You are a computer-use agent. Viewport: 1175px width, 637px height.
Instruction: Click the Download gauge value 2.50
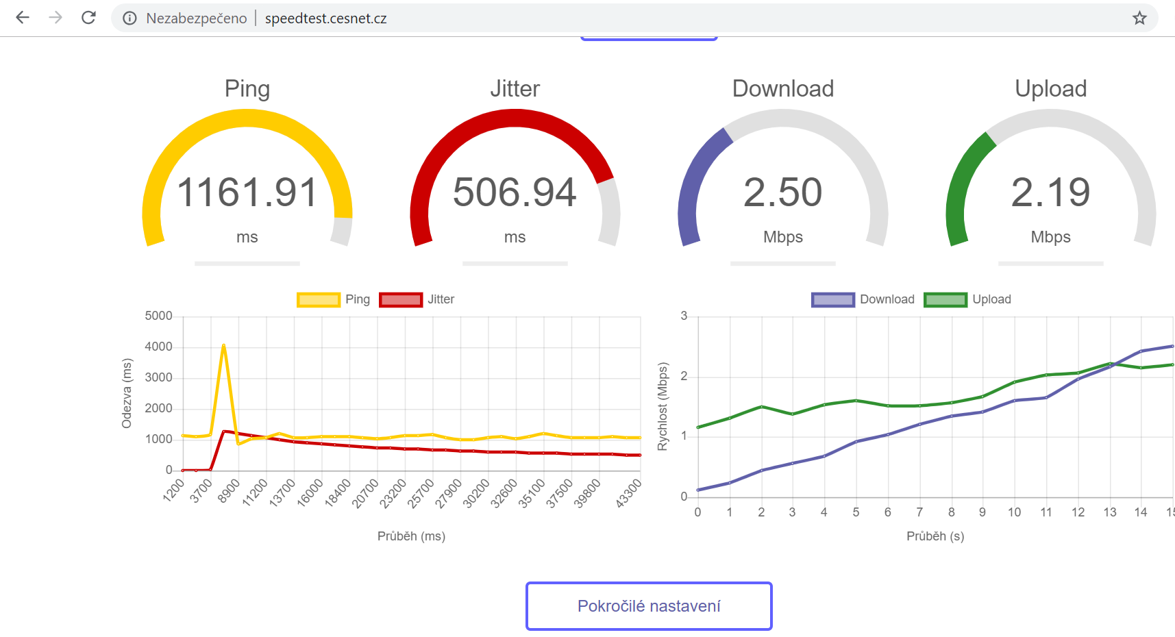pos(782,192)
